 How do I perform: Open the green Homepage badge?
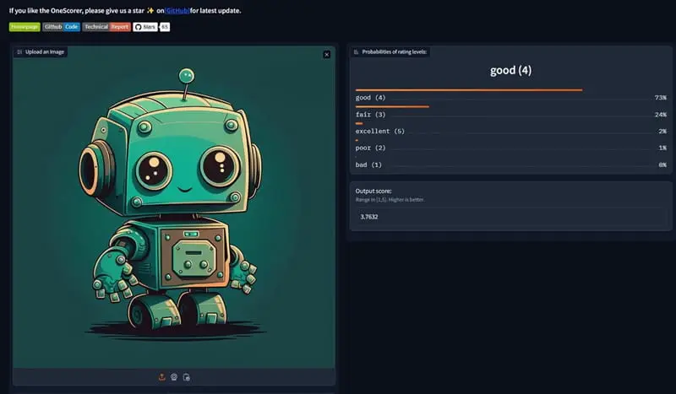(x=25, y=27)
